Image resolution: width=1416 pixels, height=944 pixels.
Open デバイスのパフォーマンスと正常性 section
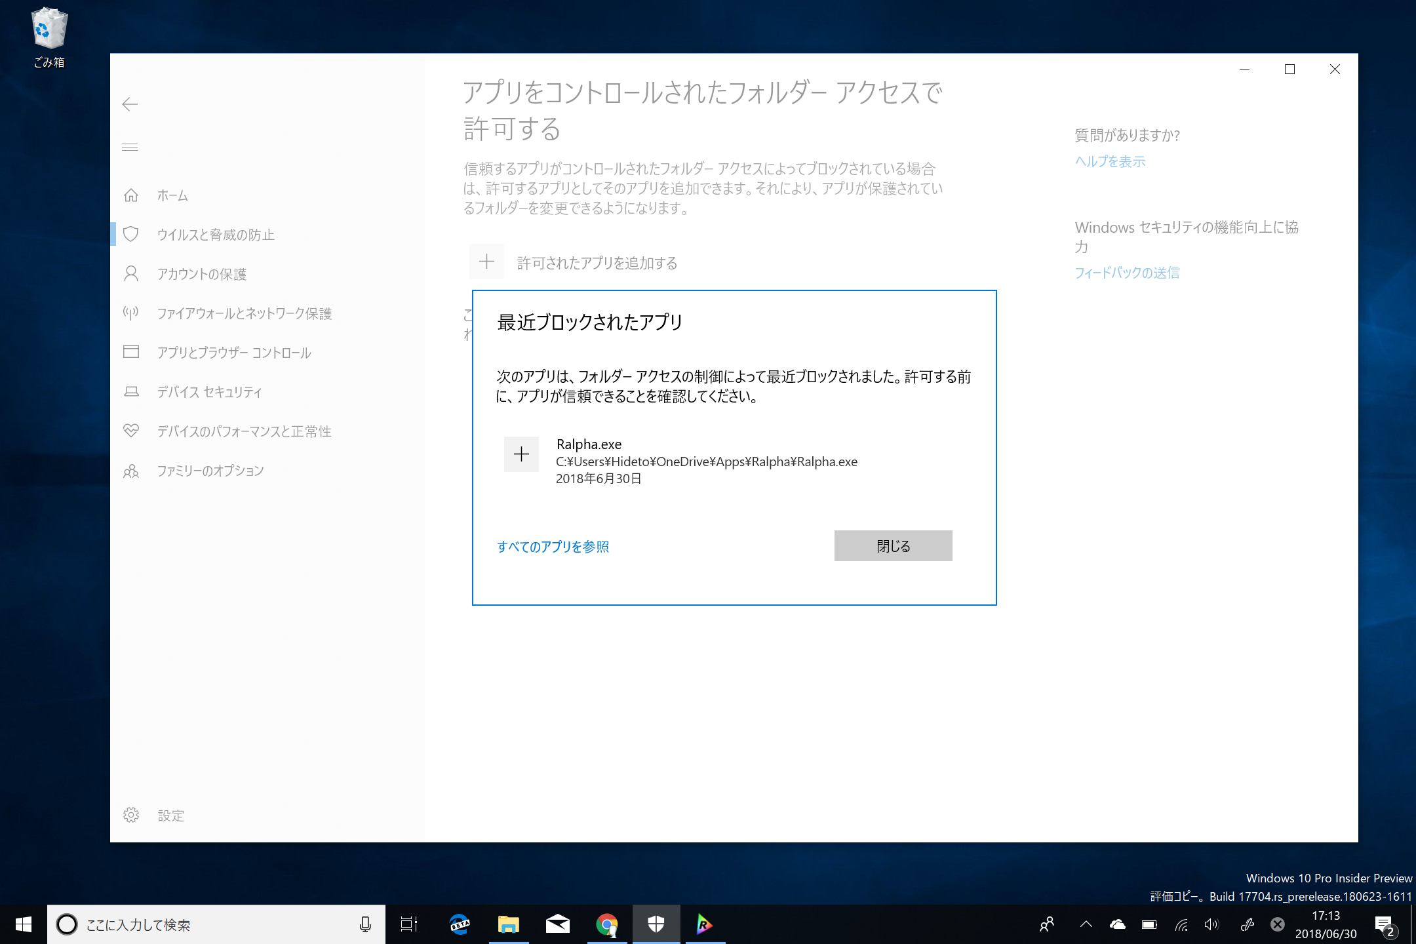pos(245,431)
